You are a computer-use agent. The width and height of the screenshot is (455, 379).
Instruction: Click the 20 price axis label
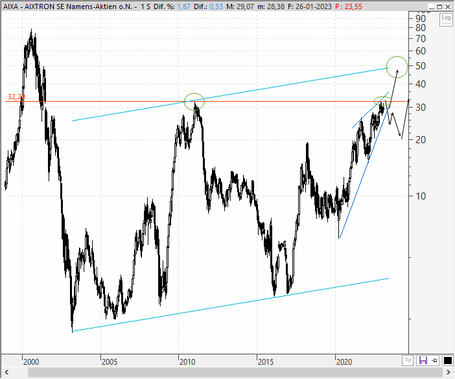(421, 139)
